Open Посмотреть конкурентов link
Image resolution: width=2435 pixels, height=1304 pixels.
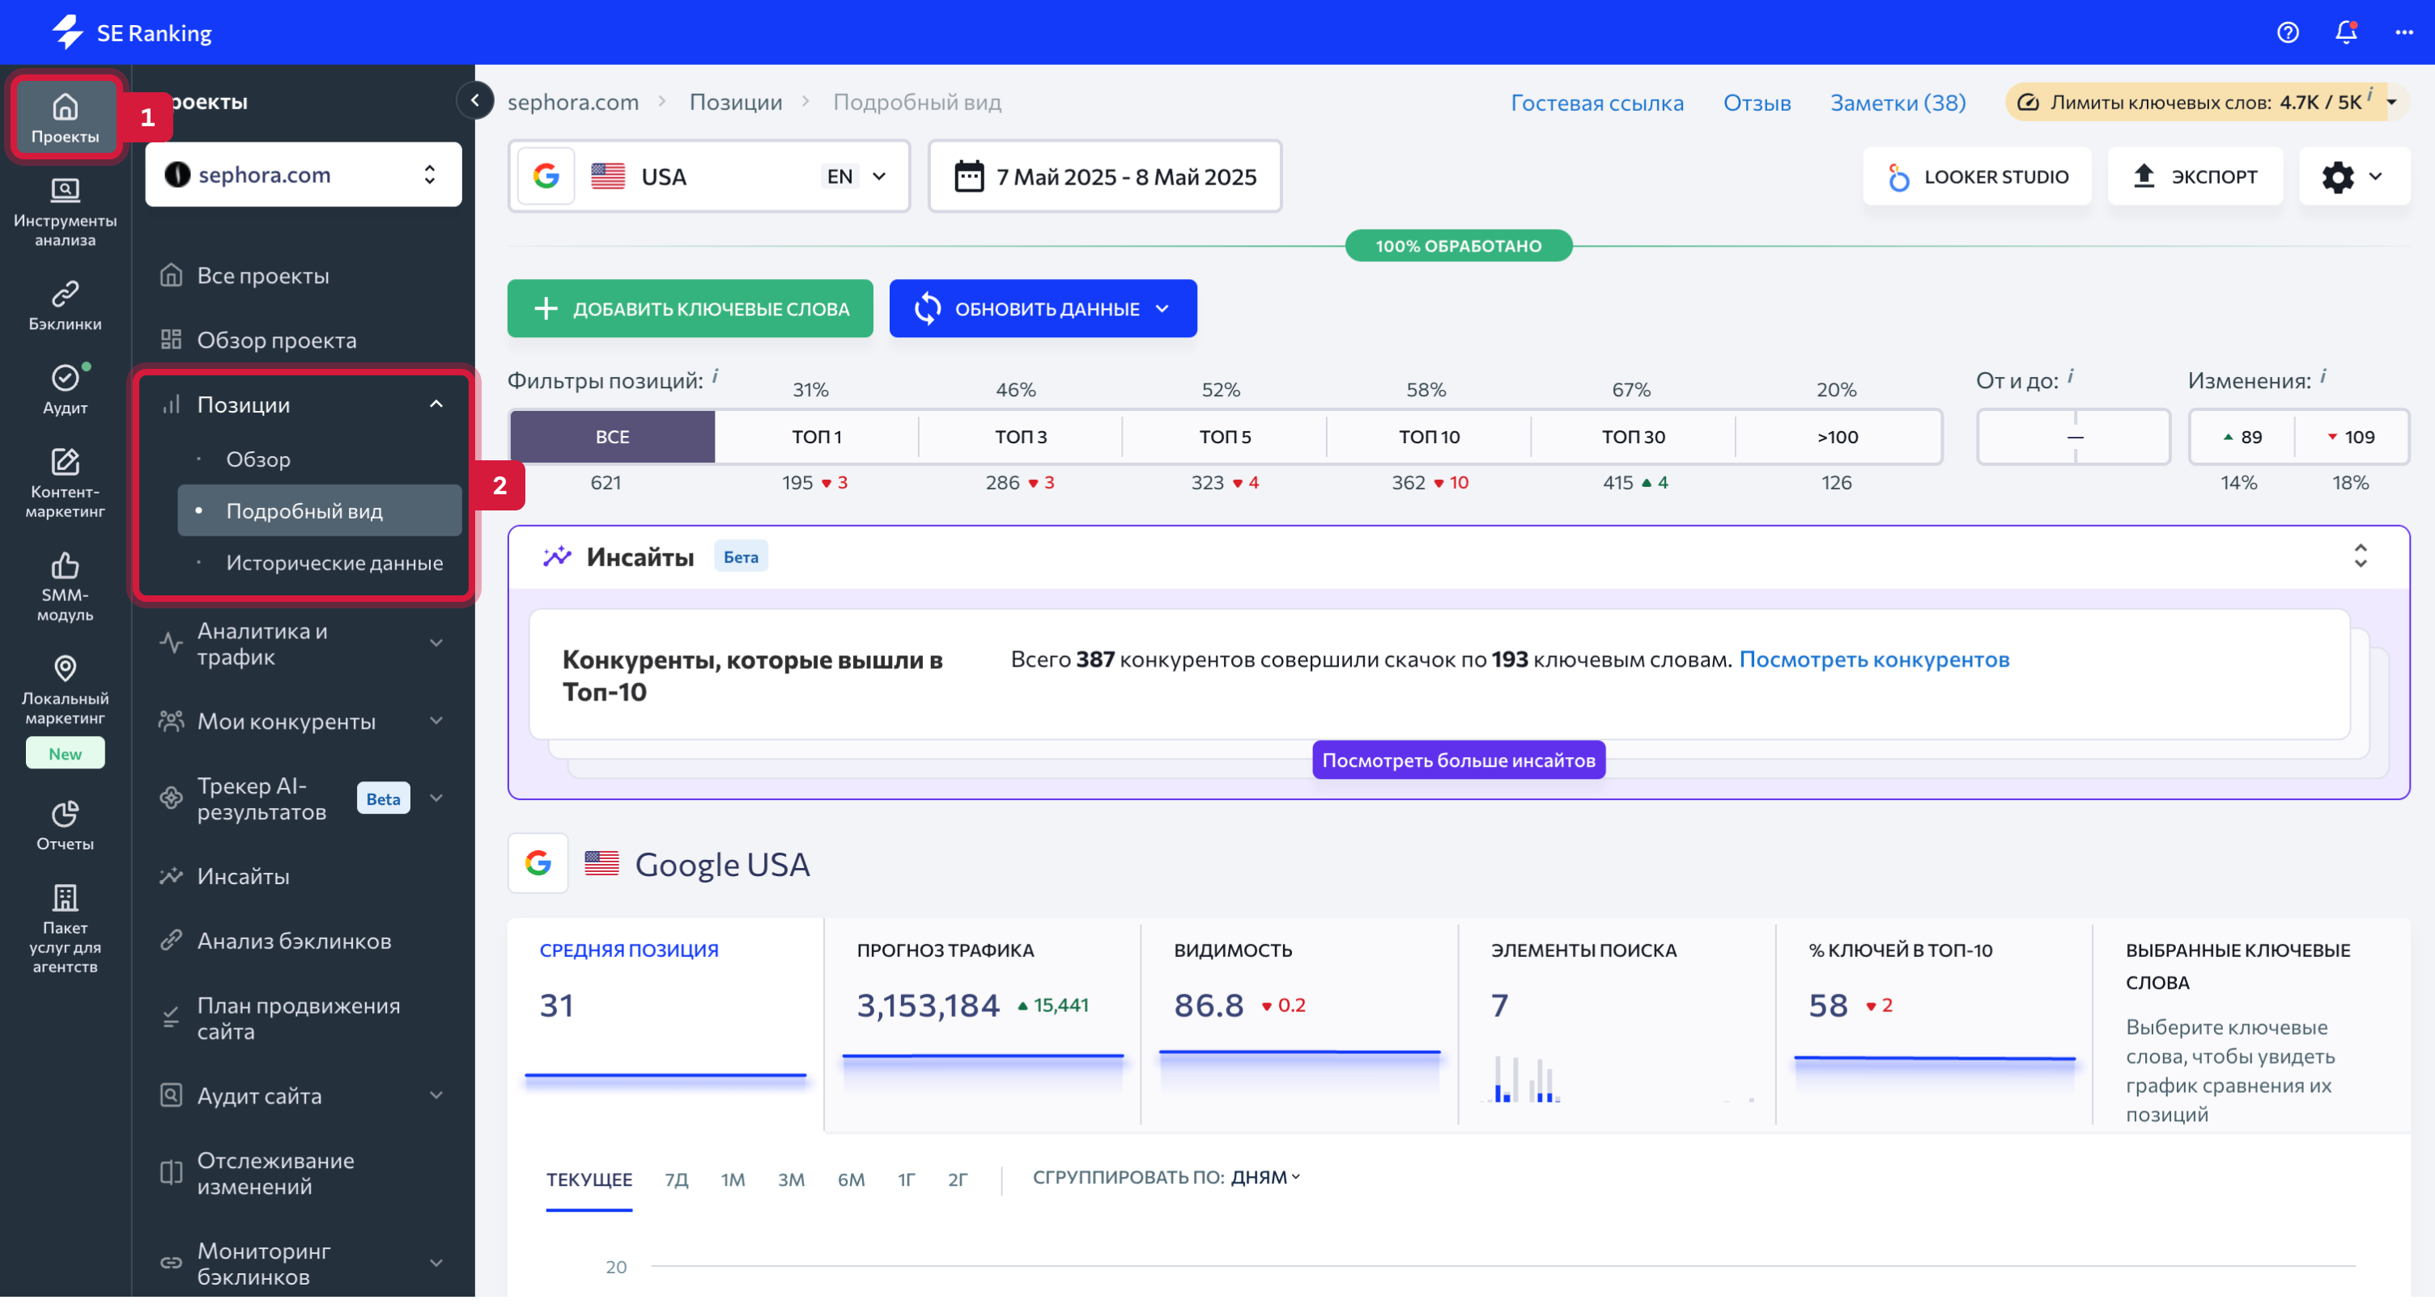tap(1873, 659)
